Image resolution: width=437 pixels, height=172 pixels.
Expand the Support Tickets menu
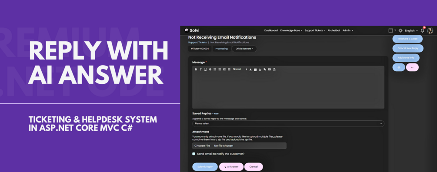coord(315,30)
